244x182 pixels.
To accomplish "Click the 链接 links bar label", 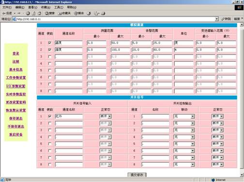I will [237, 19].
